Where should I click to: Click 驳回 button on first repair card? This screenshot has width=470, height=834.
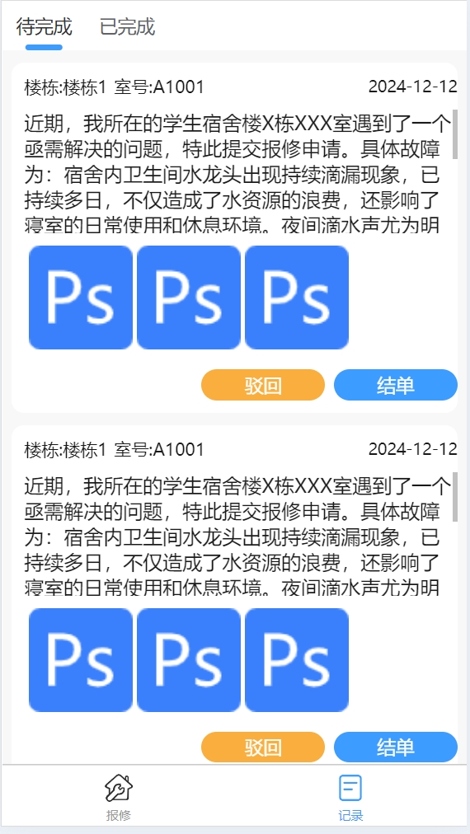263,385
